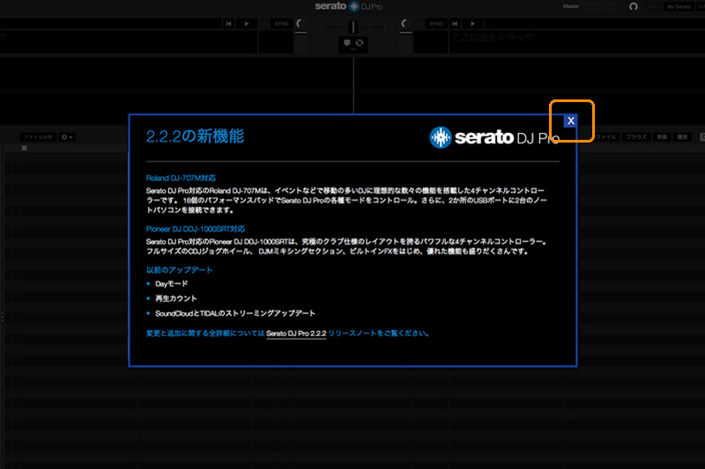Click the Dayモード bullet item
The height and width of the screenshot is (469, 705).
pyautogui.click(x=171, y=283)
